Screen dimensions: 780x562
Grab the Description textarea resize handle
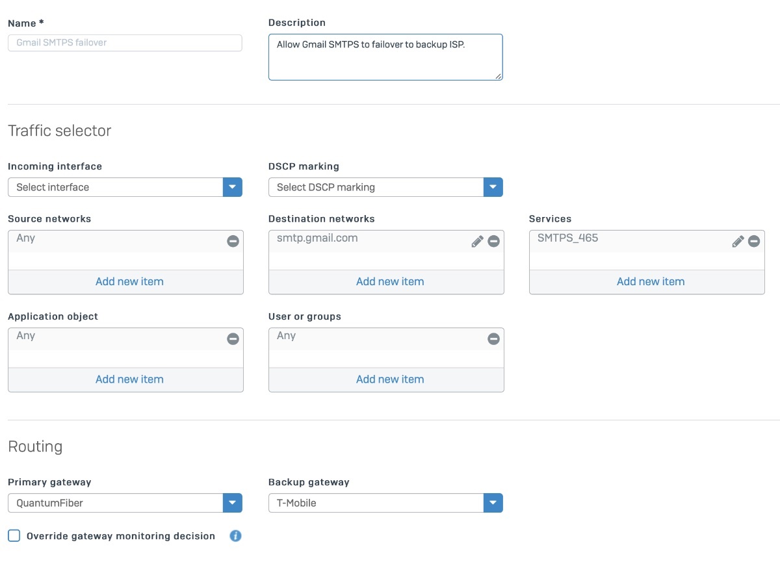pos(499,76)
